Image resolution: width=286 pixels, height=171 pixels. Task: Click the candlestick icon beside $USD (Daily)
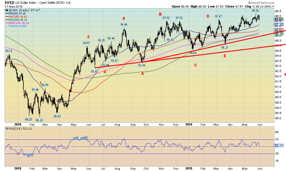click(7, 10)
